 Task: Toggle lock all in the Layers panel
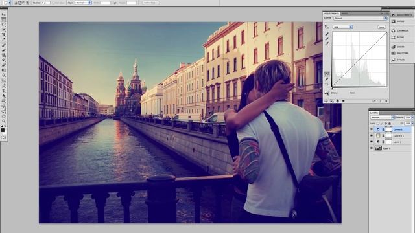pyautogui.click(x=390, y=124)
